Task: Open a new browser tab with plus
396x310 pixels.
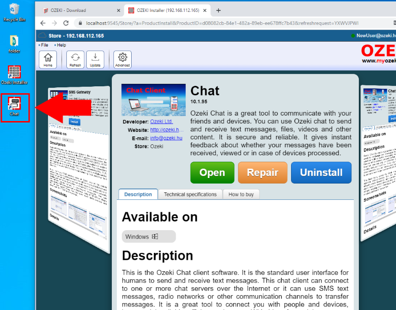Action: [218, 10]
